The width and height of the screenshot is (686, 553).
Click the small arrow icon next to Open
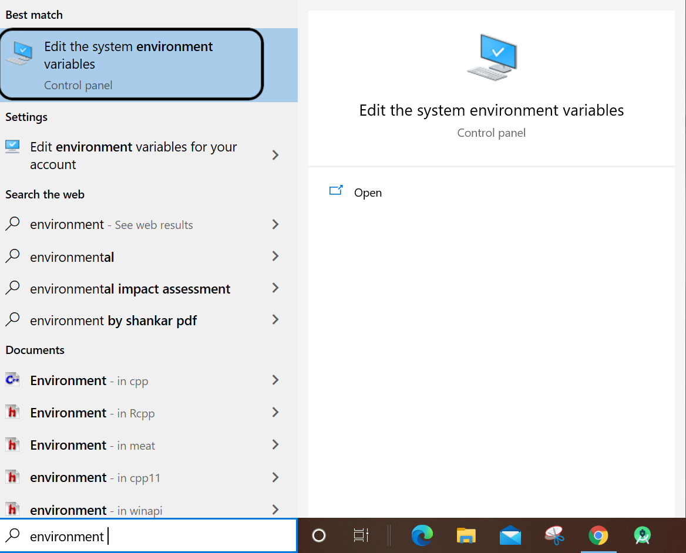click(x=336, y=190)
